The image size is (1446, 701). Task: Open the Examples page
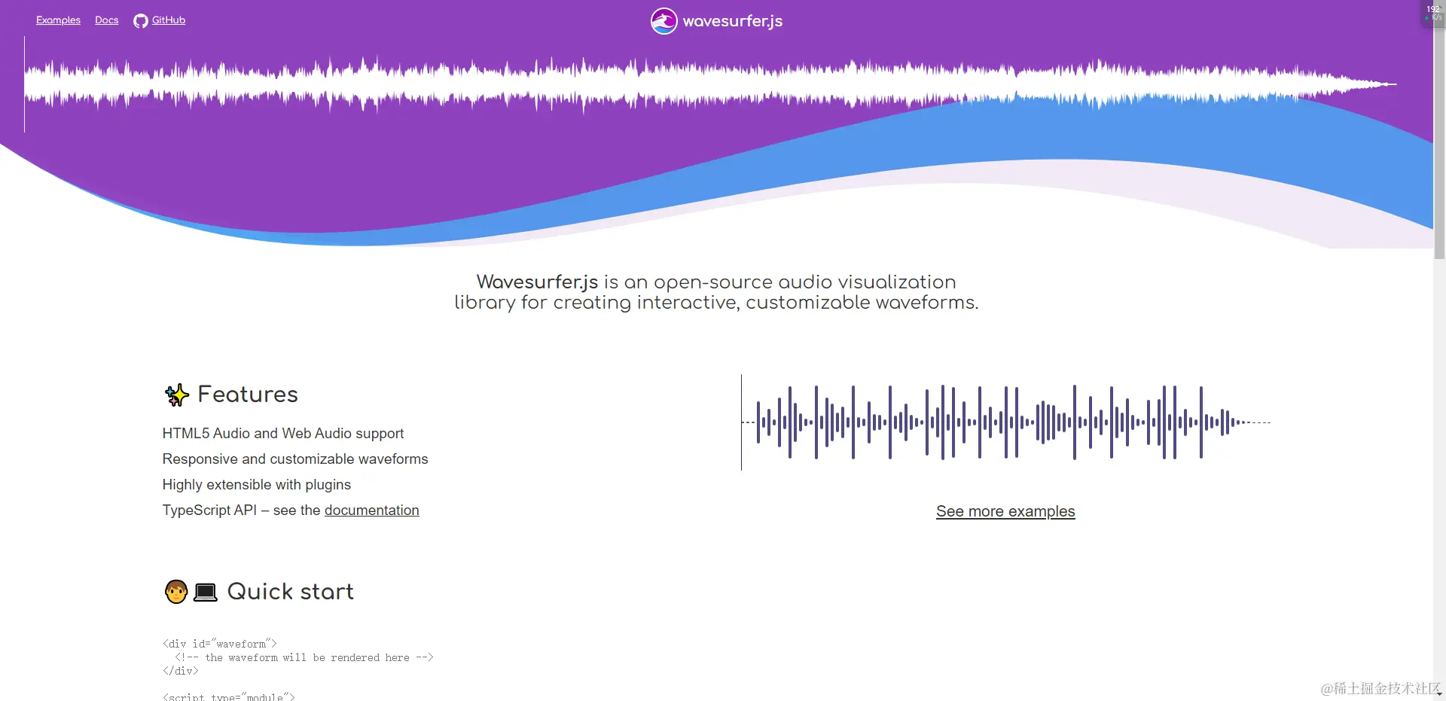[x=58, y=20]
